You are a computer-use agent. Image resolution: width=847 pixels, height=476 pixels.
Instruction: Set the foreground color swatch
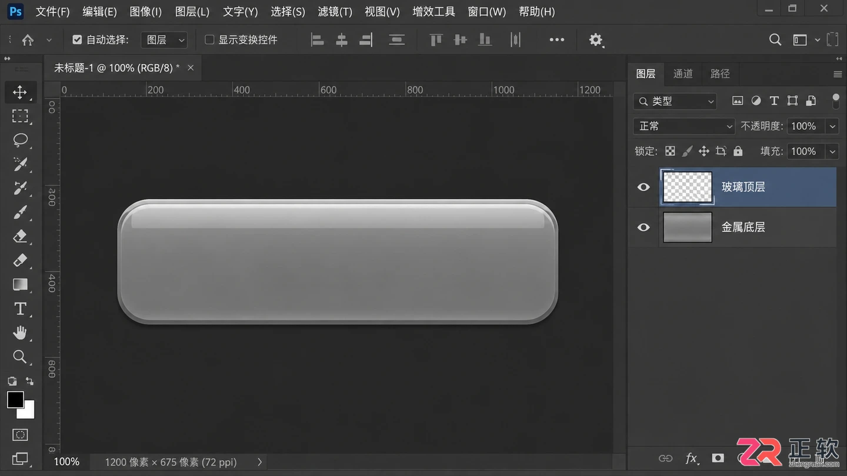click(15, 400)
